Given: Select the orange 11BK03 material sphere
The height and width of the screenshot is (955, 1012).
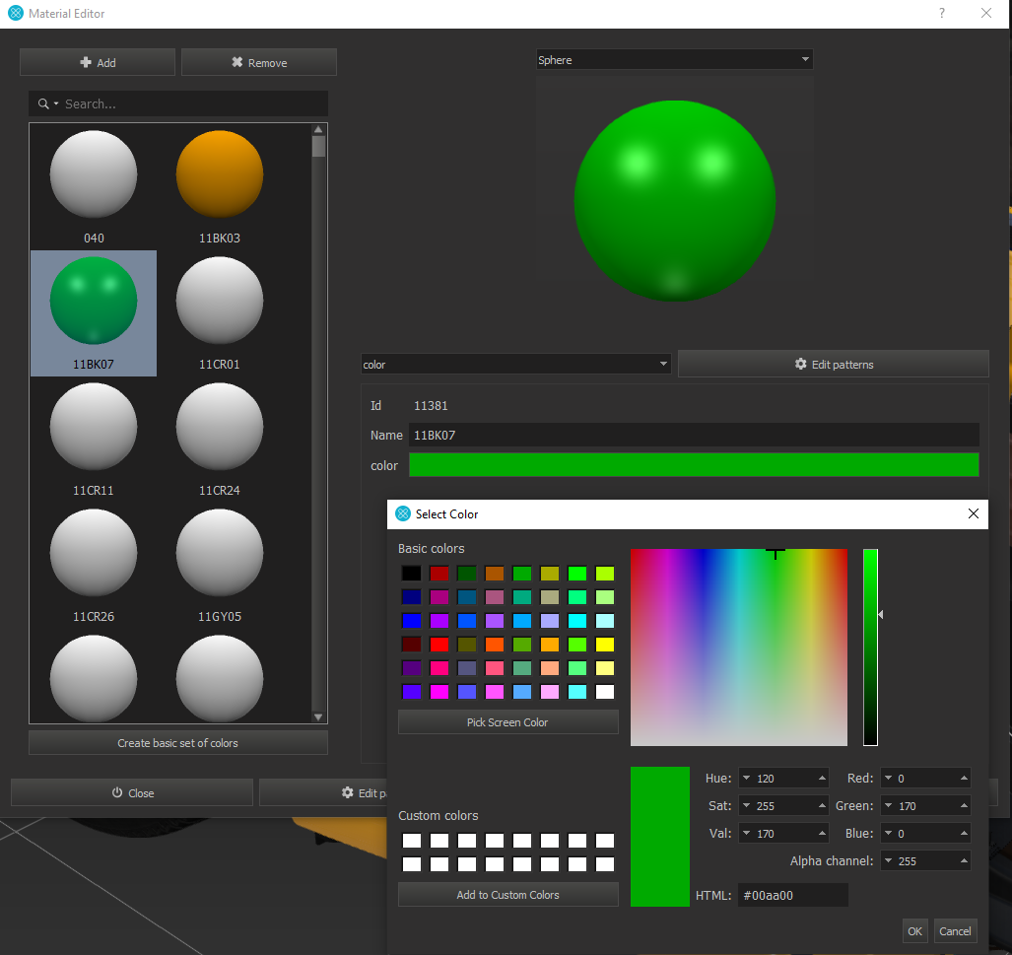Looking at the screenshot, I should click(220, 175).
